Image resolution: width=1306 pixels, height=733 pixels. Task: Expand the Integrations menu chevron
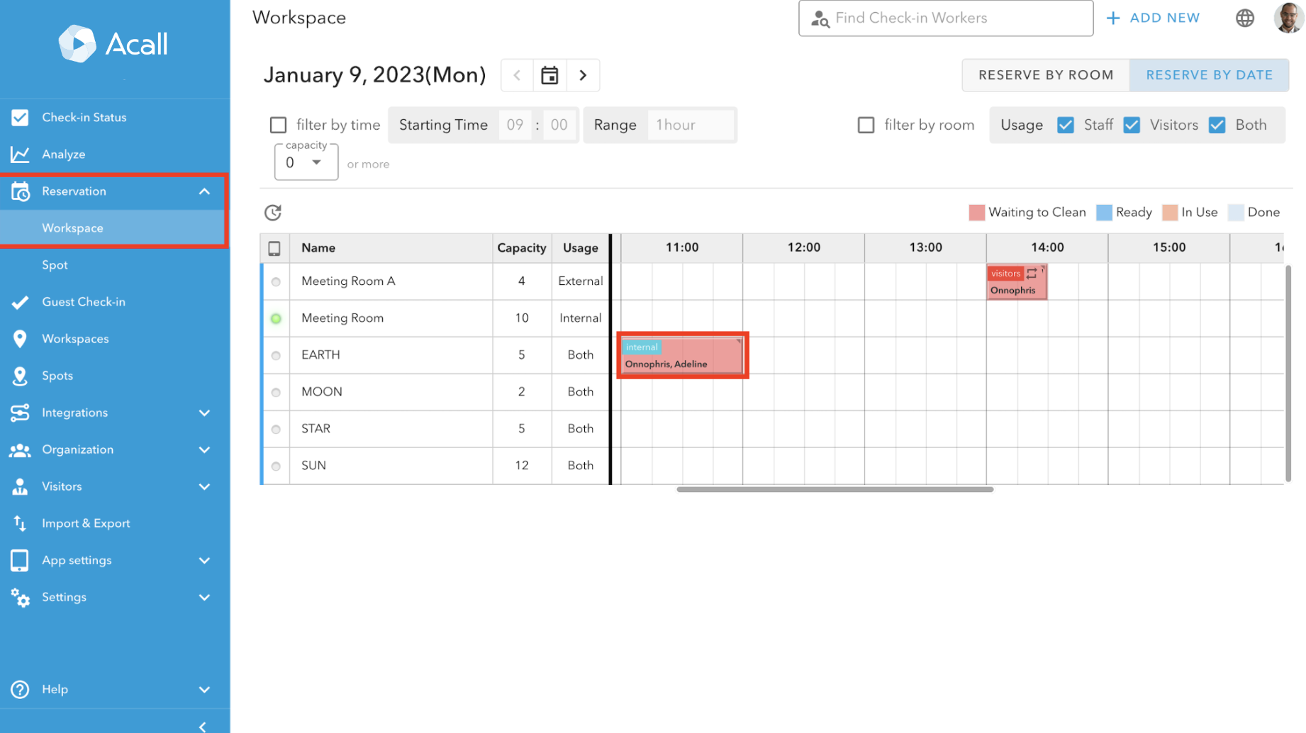click(x=204, y=413)
